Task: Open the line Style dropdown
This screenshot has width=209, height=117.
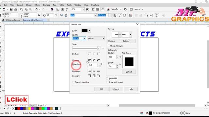Action: coord(99,48)
